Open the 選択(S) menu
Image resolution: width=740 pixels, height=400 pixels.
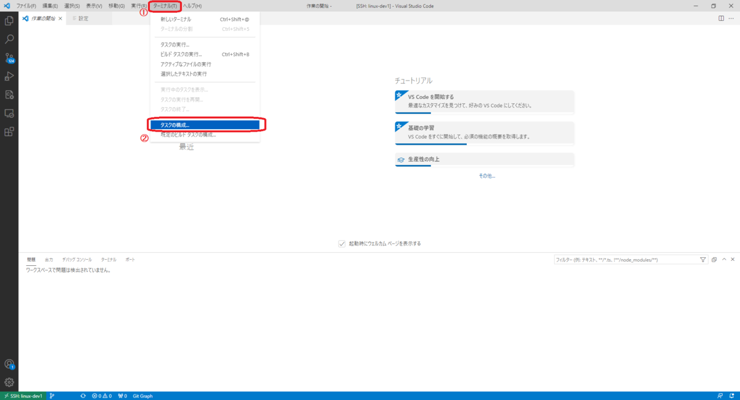coord(72,6)
